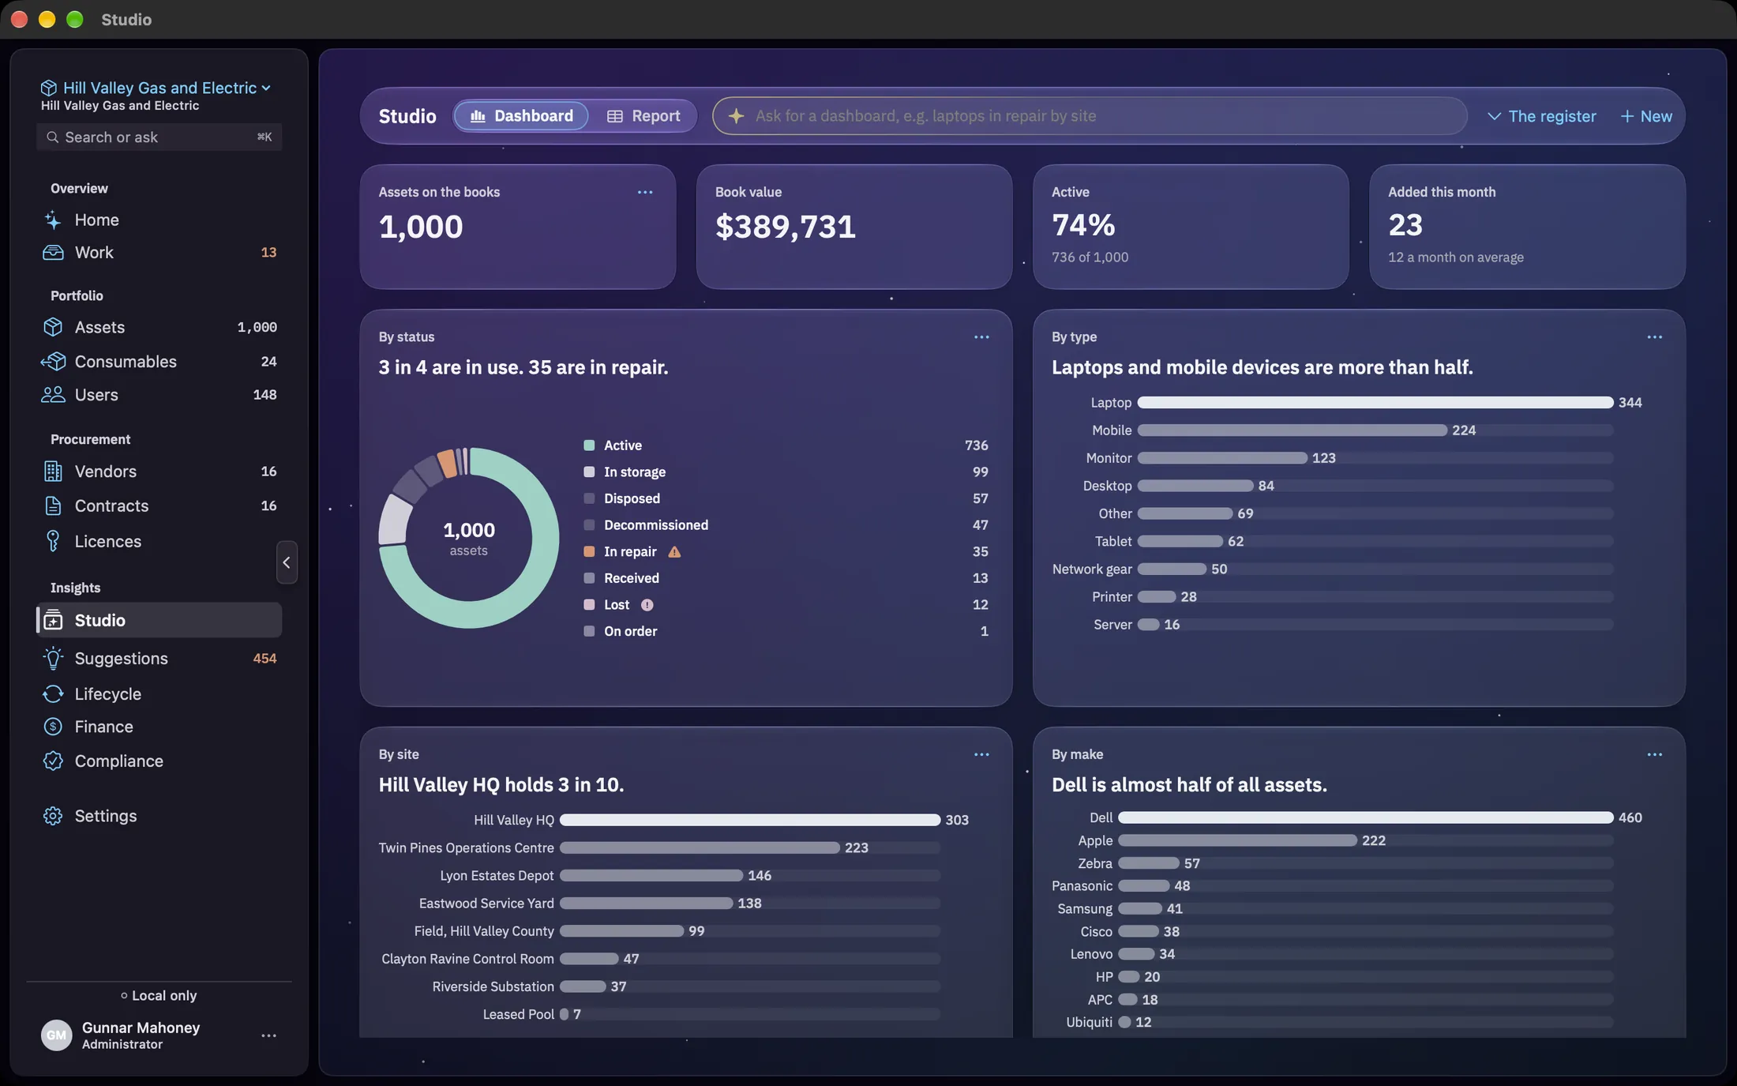This screenshot has width=1737, height=1086.
Task: Open Gunnar Mahoney account options menu
Action: tap(268, 1035)
